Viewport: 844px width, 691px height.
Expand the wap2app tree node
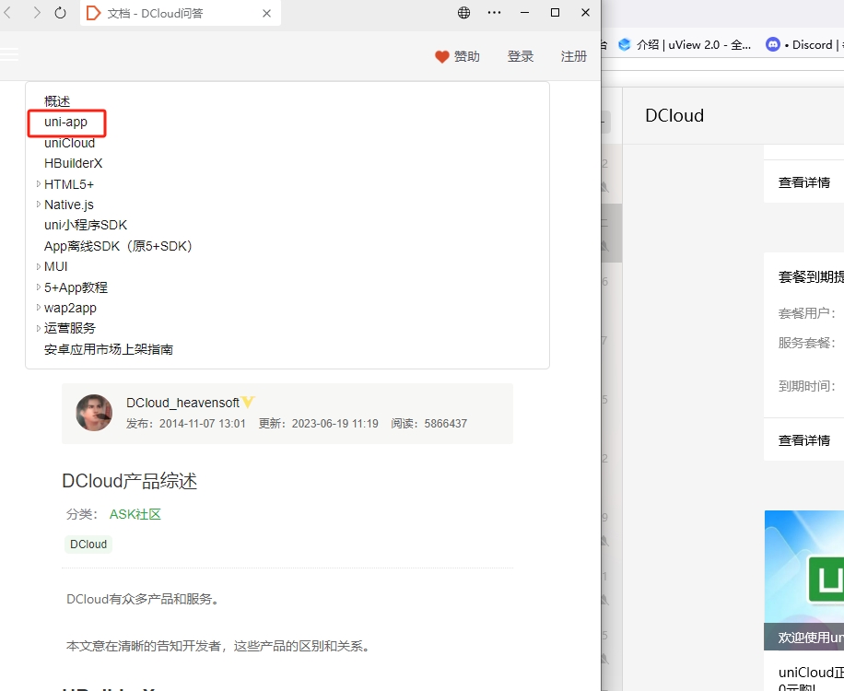[38, 308]
